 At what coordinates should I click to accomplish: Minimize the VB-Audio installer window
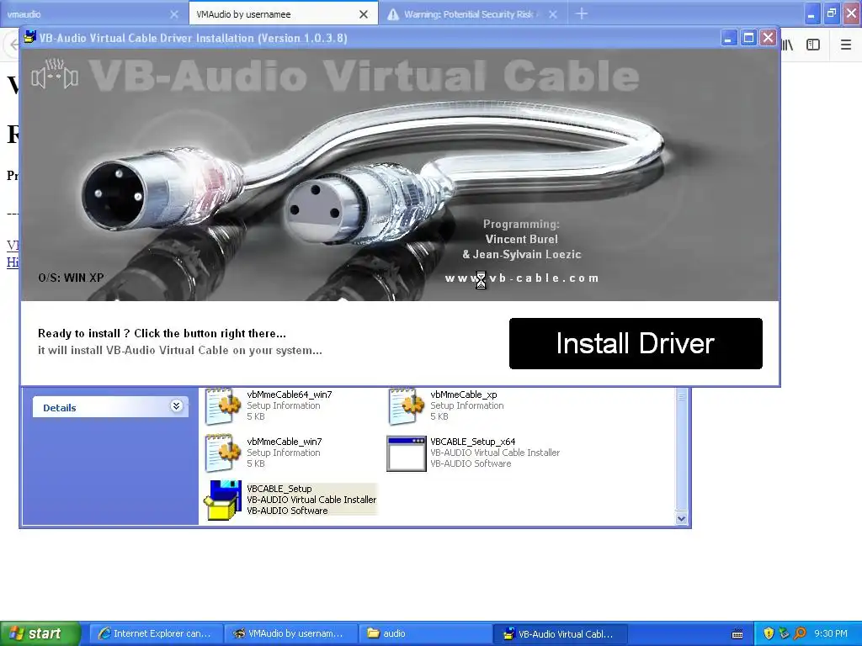click(728, 38)
